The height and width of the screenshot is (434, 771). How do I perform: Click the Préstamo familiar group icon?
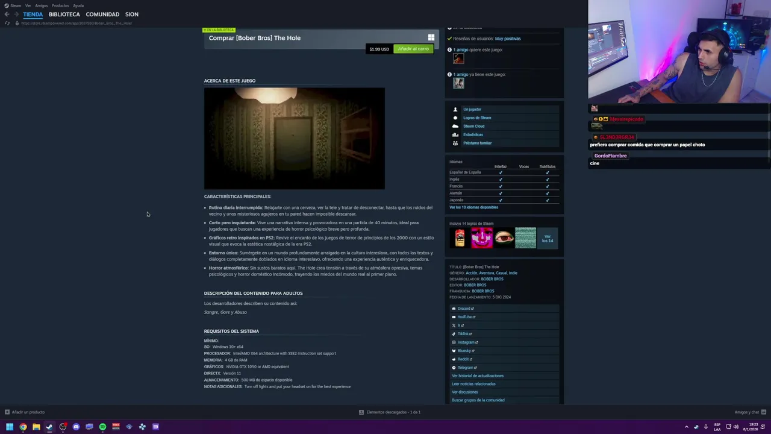455,143
